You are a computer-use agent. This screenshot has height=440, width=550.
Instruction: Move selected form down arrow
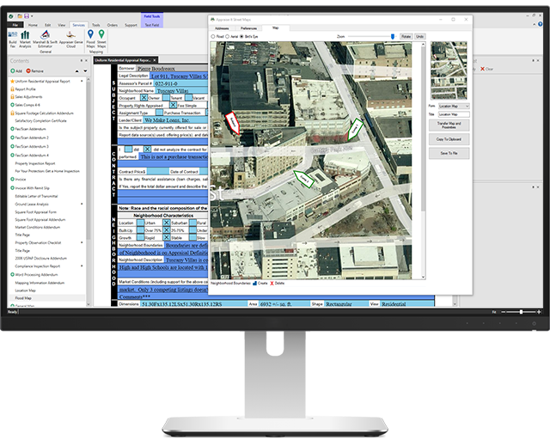tap(85, 71)
